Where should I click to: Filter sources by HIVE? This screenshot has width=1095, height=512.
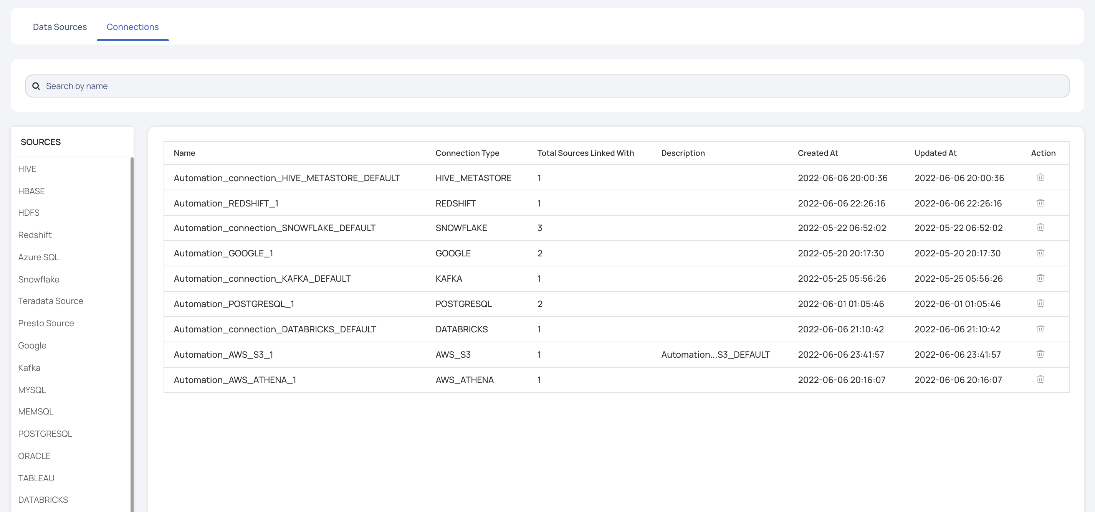(27, 169)
